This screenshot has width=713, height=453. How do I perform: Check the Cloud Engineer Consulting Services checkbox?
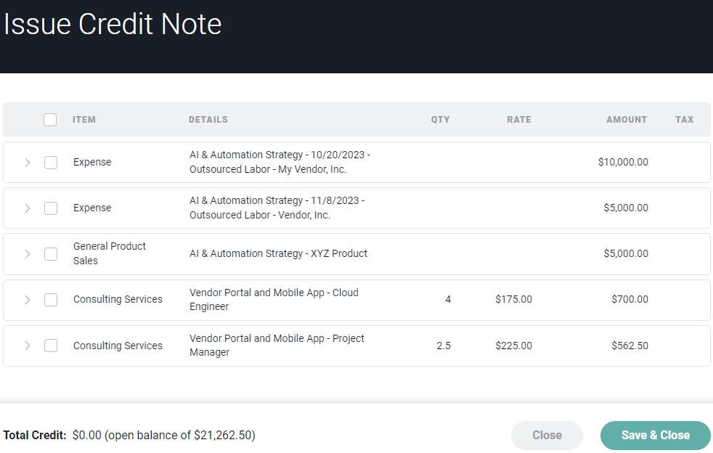[51, 300]
